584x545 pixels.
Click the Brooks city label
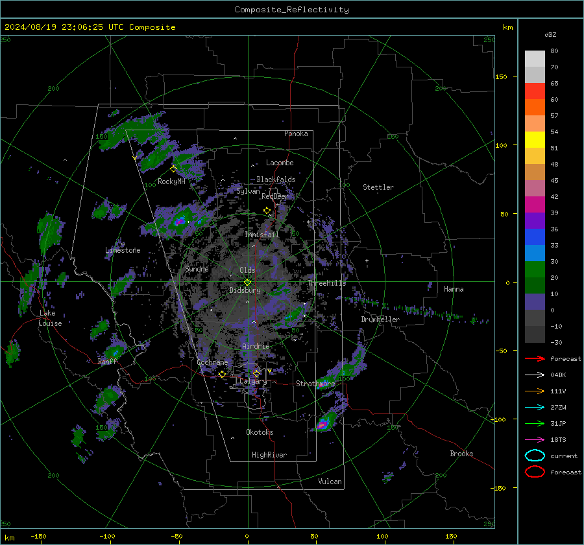(461, 454)
